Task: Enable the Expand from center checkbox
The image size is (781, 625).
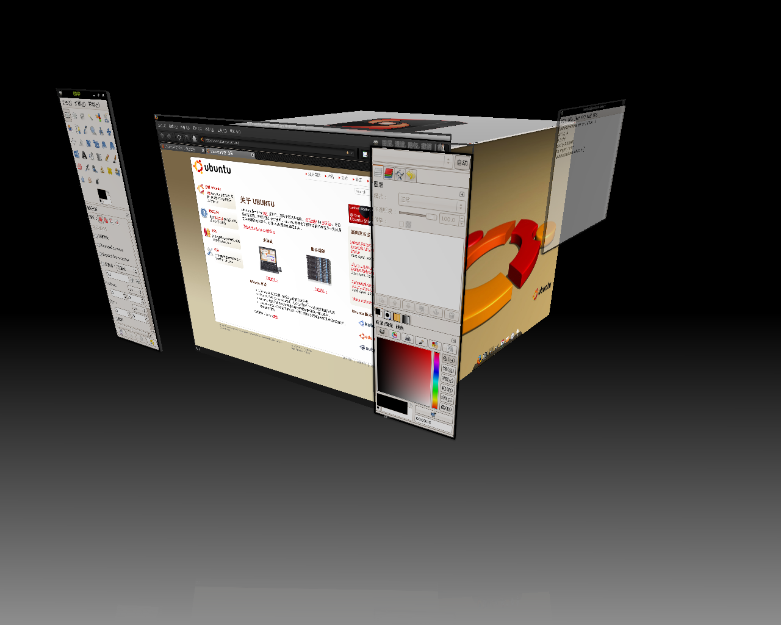Action: pos(101,254)
